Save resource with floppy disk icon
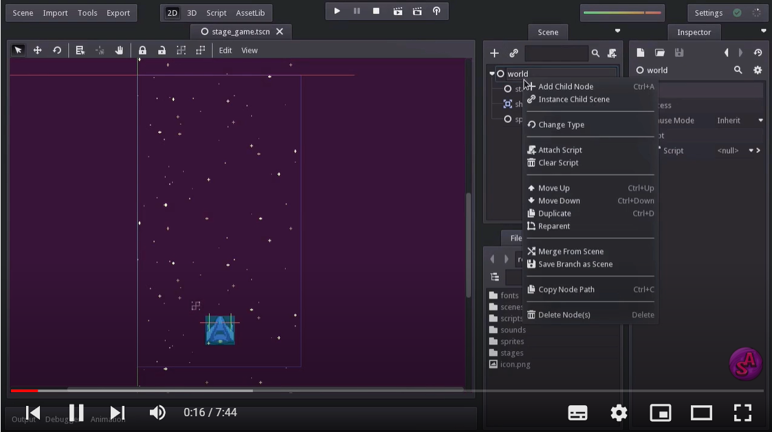The image size is (772, 432). [x=679, y=53]
